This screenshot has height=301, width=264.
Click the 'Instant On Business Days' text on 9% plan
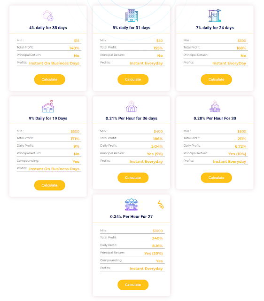(54, 169)
